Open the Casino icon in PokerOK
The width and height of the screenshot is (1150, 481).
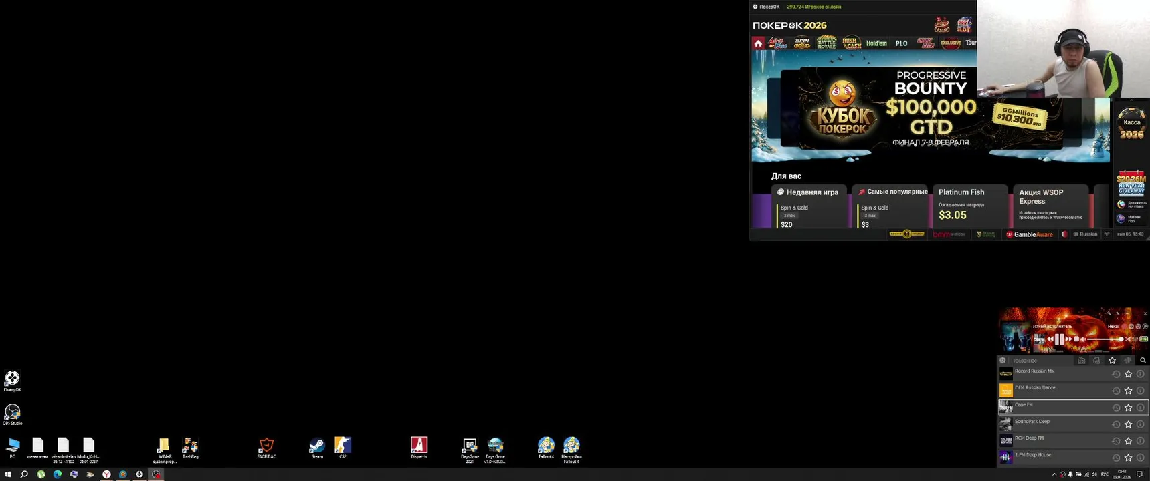942,25
